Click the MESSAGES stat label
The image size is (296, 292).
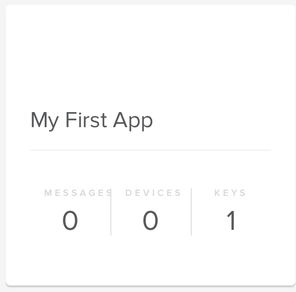pos(78,193)
